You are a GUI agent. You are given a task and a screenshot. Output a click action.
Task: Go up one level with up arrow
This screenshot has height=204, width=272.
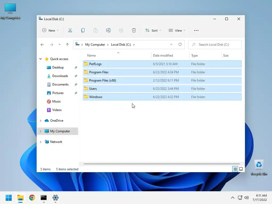point(67,45)
